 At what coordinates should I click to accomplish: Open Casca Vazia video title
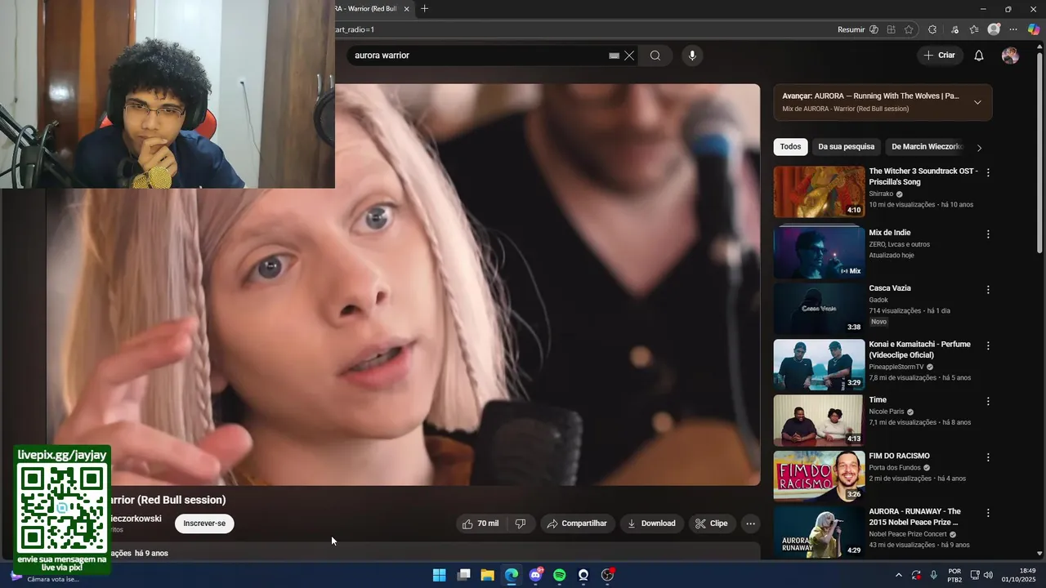pos(890,288)
